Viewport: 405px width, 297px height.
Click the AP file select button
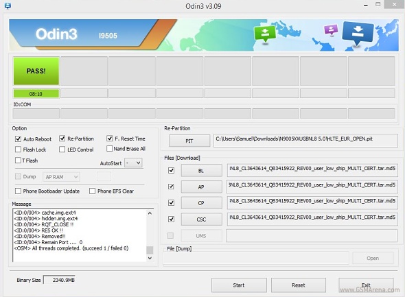201,187
